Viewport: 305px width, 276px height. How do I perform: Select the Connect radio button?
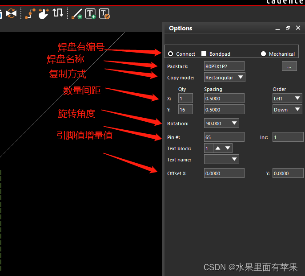pos(171,54)
